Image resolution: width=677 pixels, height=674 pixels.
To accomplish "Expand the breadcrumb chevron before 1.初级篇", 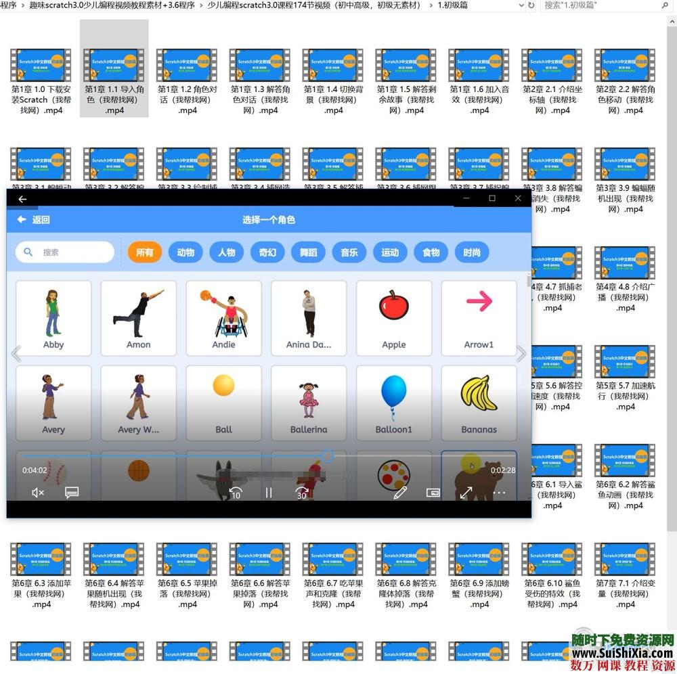I will click(431, 5).
